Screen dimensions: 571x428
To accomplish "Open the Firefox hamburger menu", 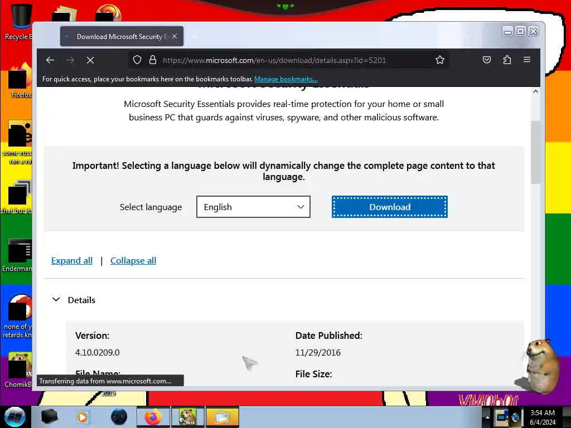I will 526,60.
